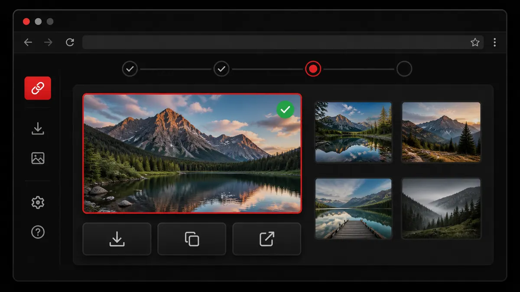Open the browser three-dot menu
This screenshot has height=292, width=520.
pos(494,42)
